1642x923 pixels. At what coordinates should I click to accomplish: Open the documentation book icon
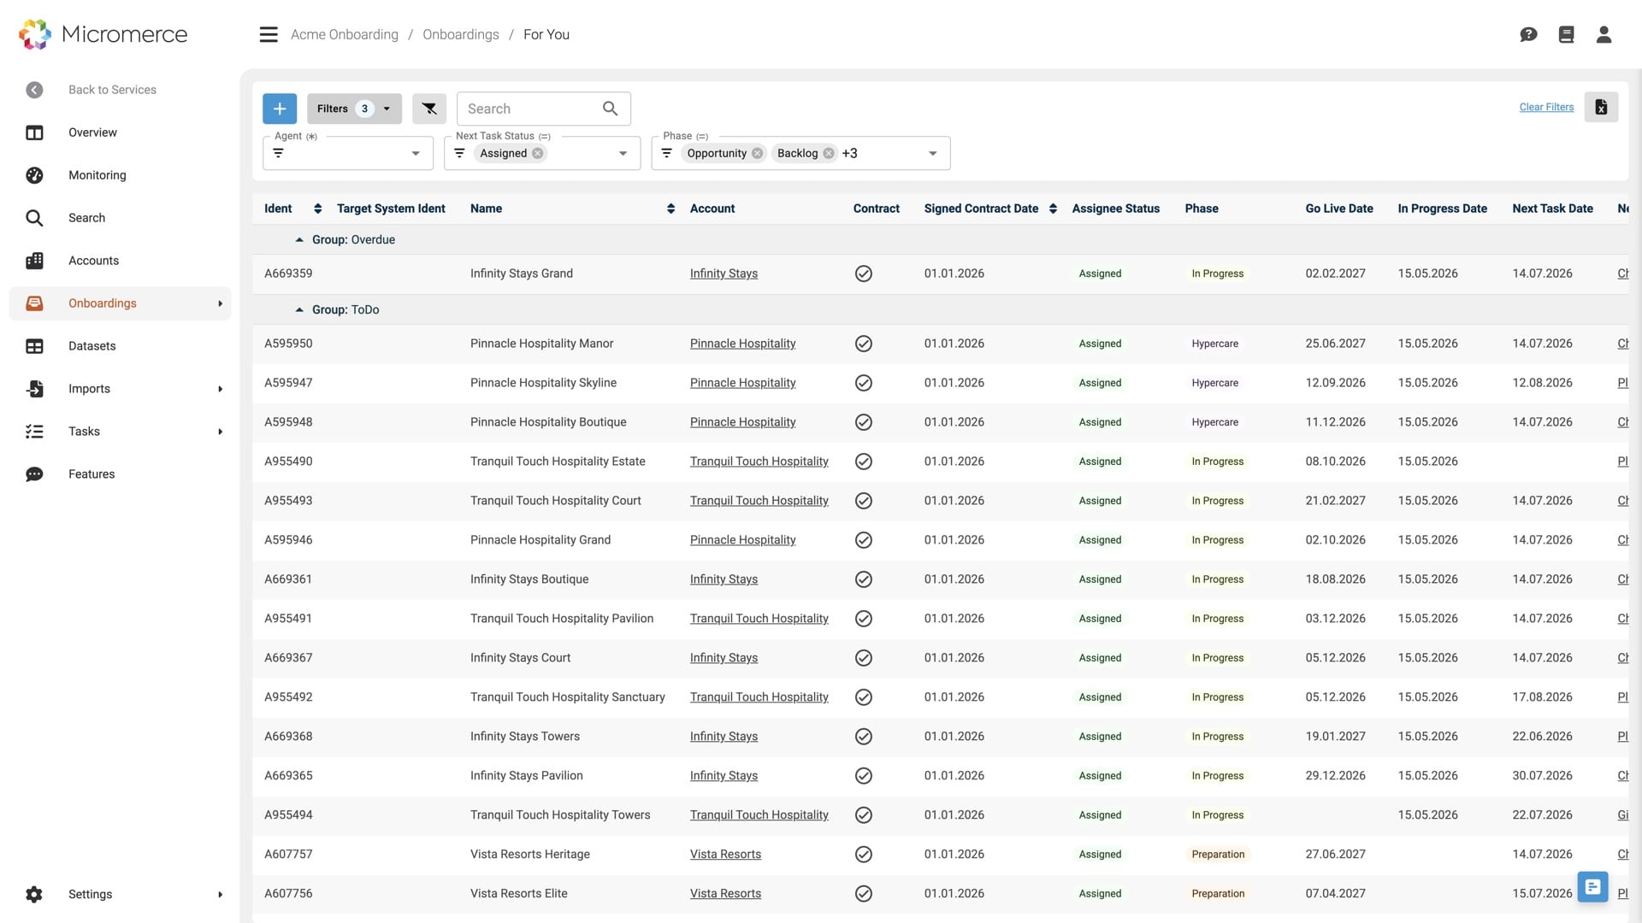1566,34
